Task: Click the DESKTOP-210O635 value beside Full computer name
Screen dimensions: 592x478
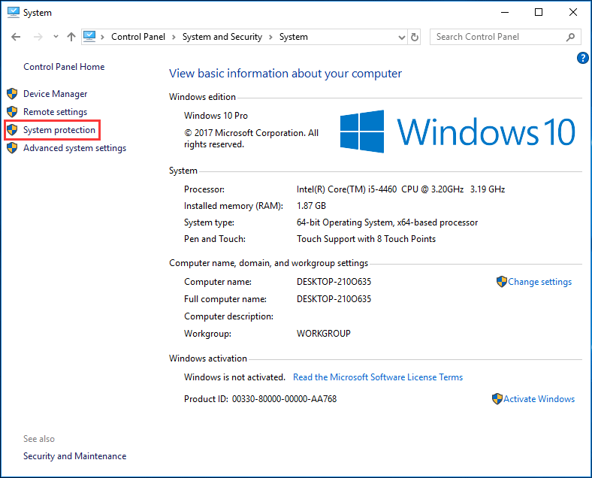Action: click(334, 299)
